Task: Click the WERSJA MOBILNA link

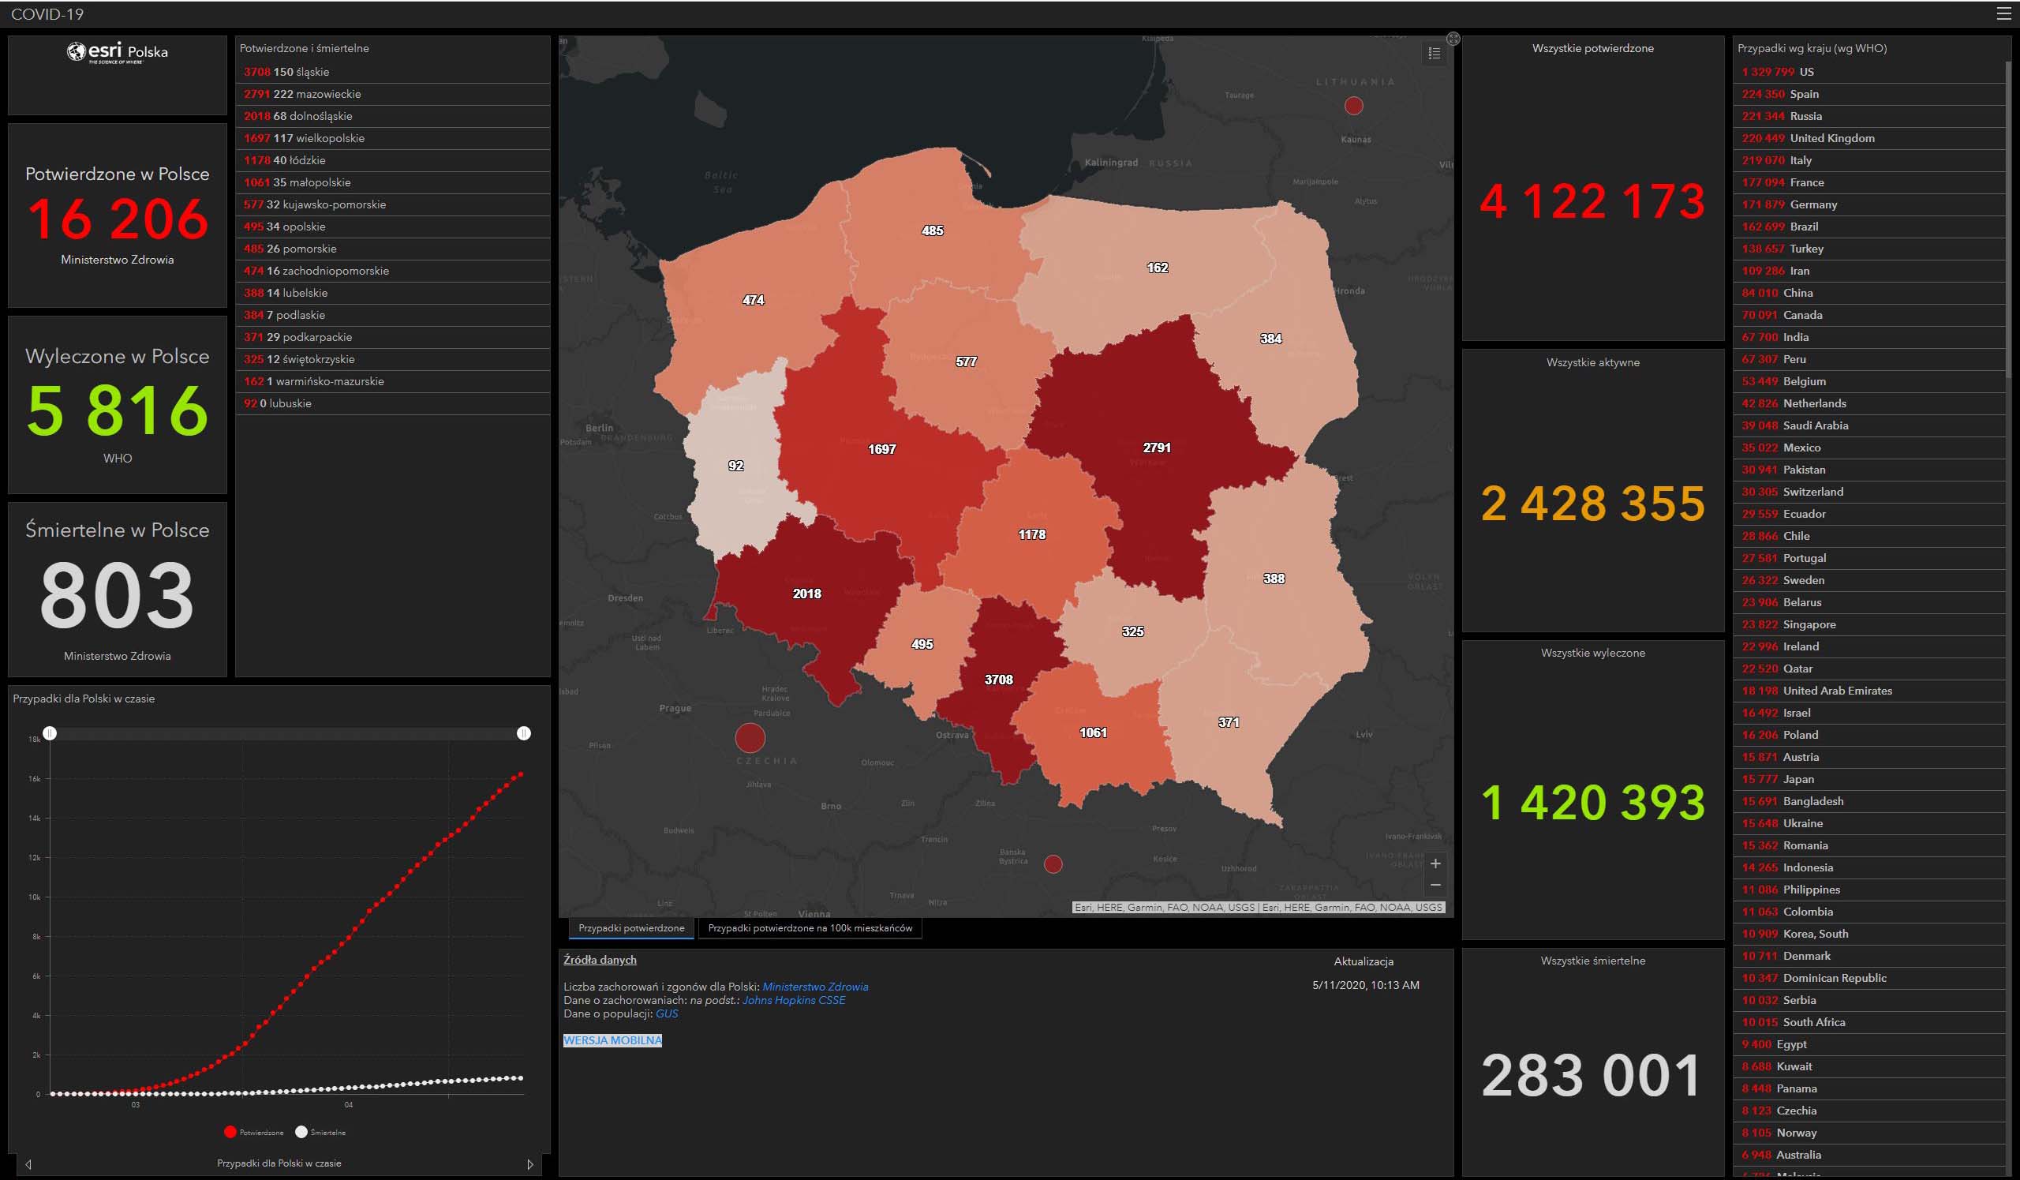Action: (x=612, y=1040)
